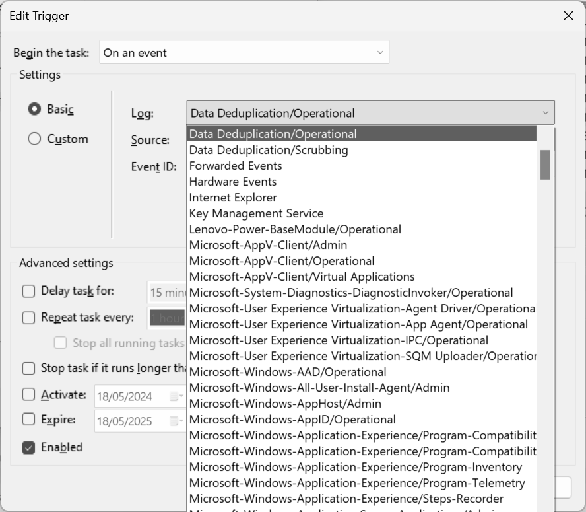Click the Expire date field 18/05/2025
Image resolution: width=586 pixels, height=512 pixels.
tap(125, 421)
